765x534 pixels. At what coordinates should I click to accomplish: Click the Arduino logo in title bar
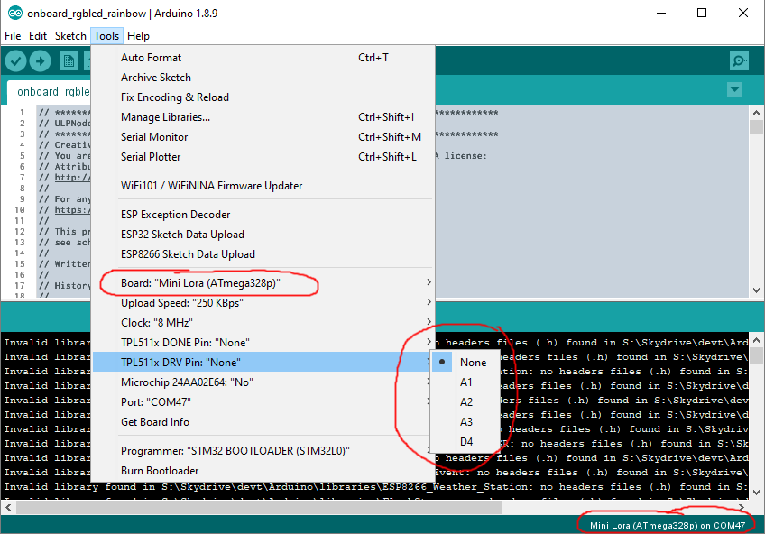click(x=15, y=13)
